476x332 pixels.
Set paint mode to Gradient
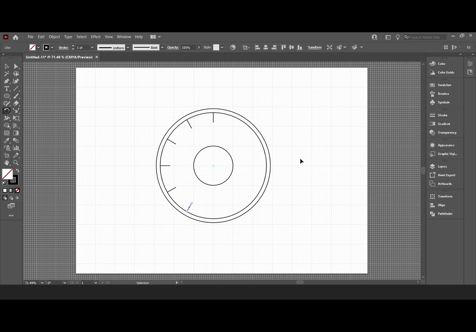(11, 191)
